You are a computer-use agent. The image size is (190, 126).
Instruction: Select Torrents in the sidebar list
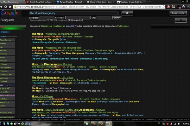pos(8,43)
